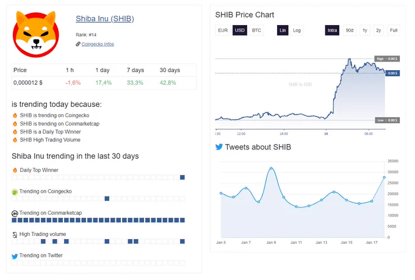Image resolution: width=415 pixels, height=280 pixels.
Task: Click the flame icon beside 'SHIB is a Daily Top Winner'
Action: click(15, 132)
